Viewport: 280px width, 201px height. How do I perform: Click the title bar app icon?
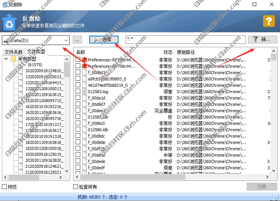point(5,4)
